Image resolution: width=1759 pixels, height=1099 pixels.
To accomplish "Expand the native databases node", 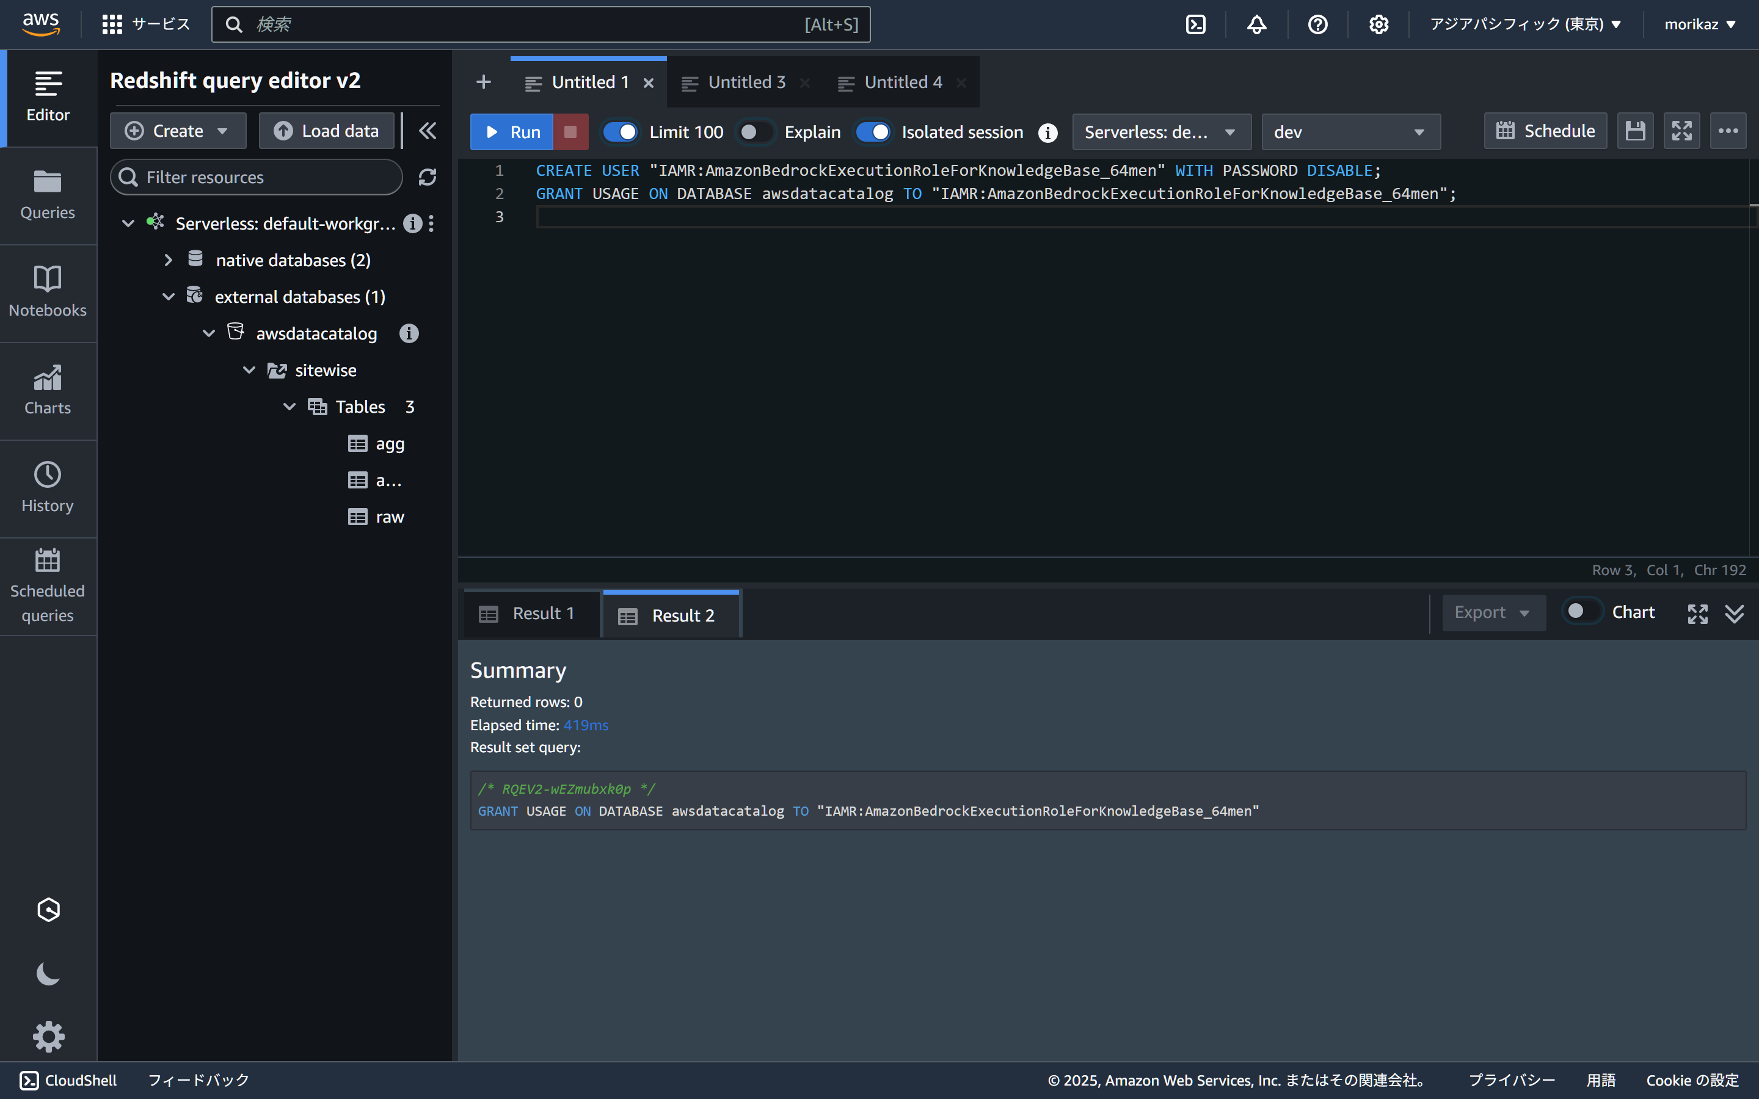I will [x=169, y=260].
